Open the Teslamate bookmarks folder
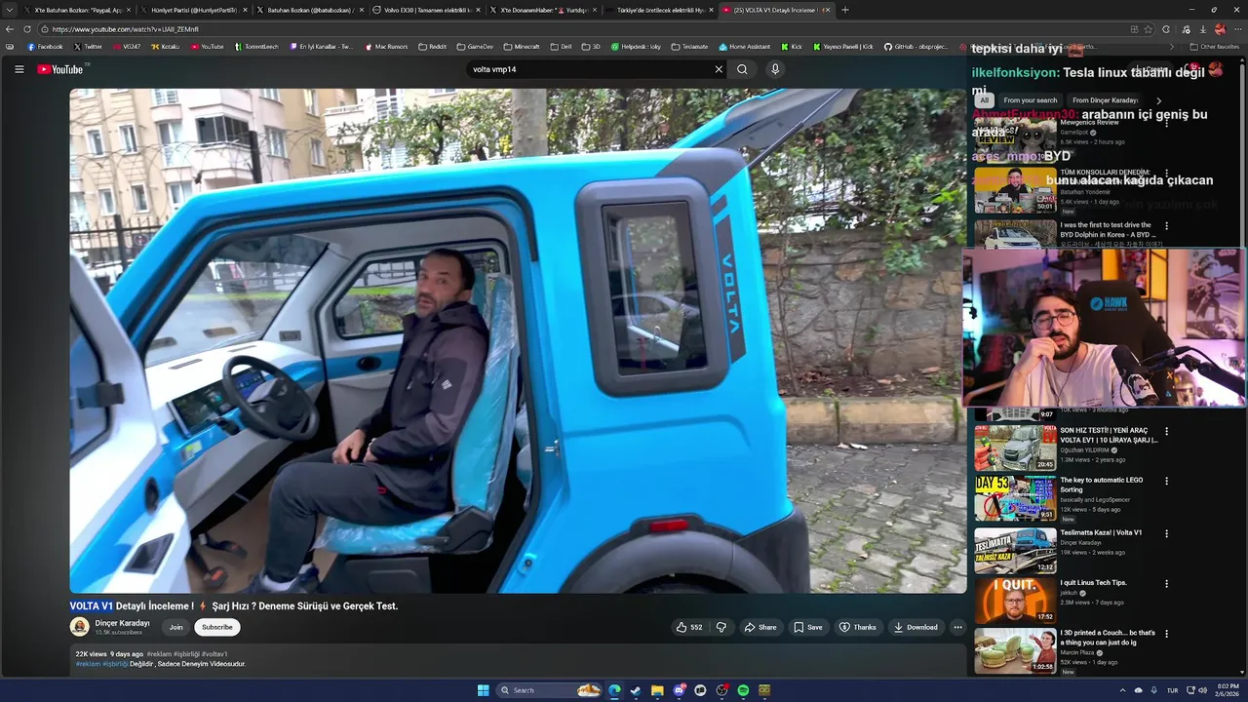 (x=689, y=47)
